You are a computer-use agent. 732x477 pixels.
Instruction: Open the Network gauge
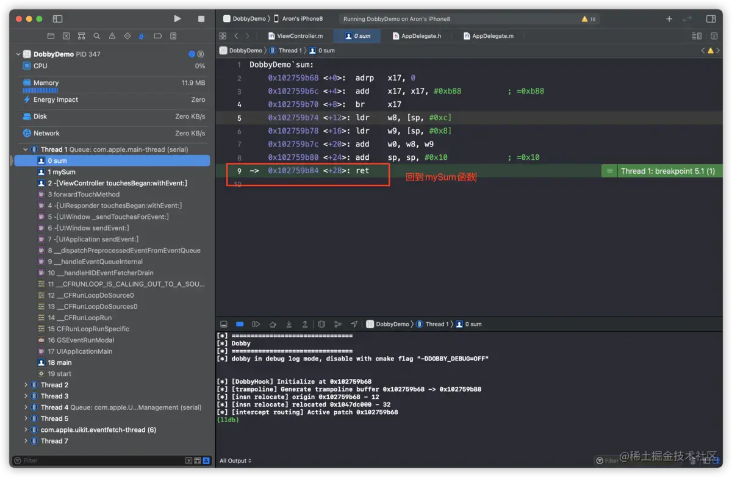click(113, 133)
